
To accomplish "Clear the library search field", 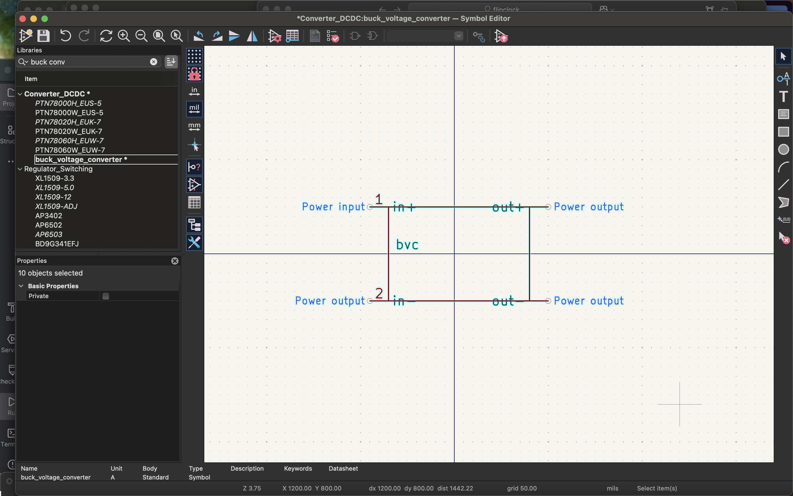I will point(153,62).
